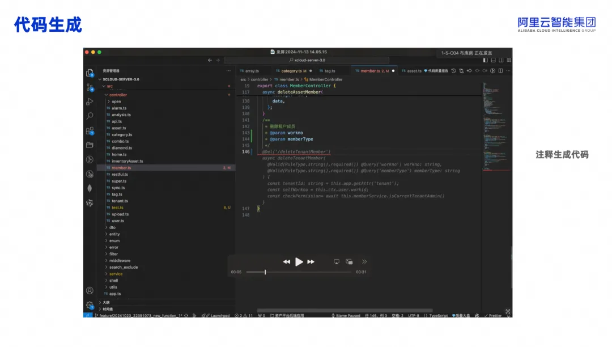
Task: Open editor more actions ellipsis
Action: (508, 71)
